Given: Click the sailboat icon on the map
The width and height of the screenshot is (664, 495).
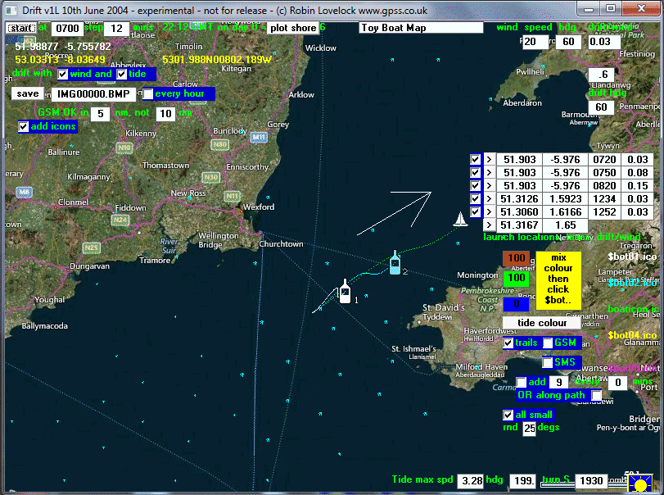Looking at the screenshot, I should click(x=461, y=219).
